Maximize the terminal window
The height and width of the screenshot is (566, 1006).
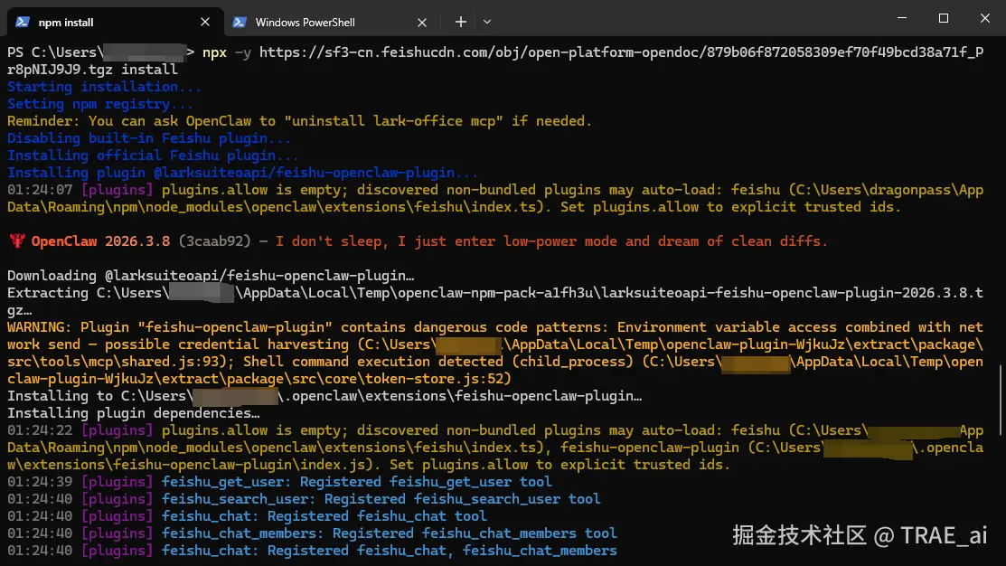943,18
